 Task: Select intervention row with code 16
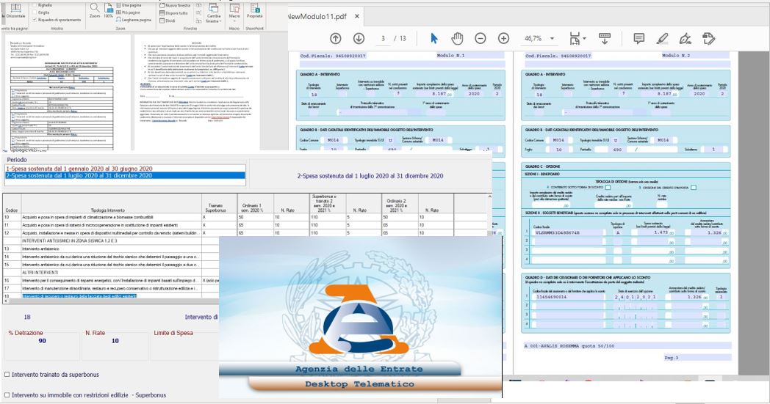click(x=110, y=280)
